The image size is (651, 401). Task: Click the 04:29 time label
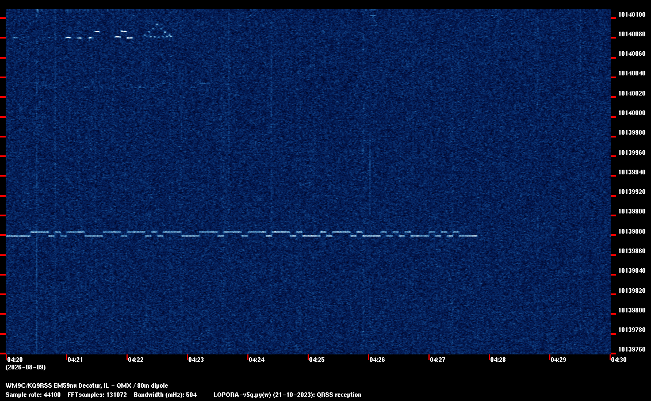558,360
